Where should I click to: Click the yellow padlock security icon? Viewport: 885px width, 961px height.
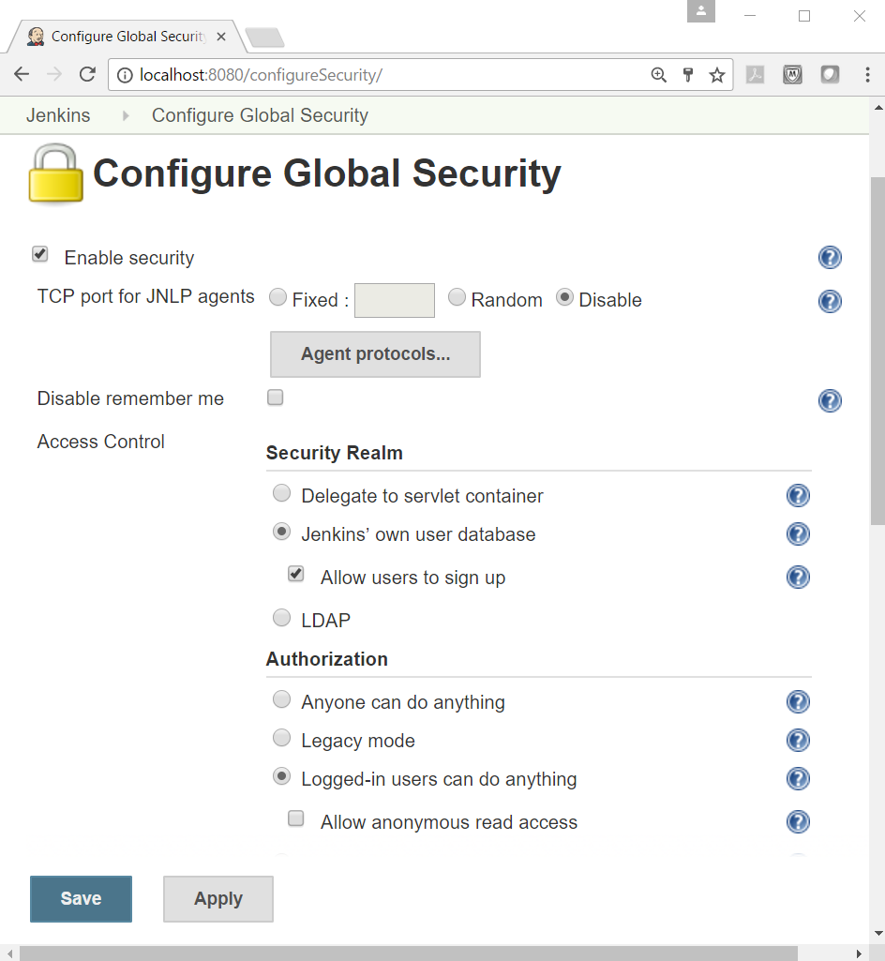click(x=55, y=174)
